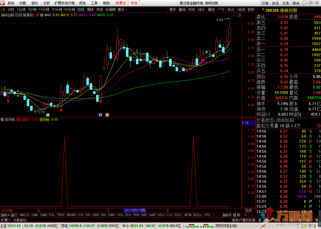Click the TDX app logo icon
This screenshot has width=321, height=229.
[3, 3]
